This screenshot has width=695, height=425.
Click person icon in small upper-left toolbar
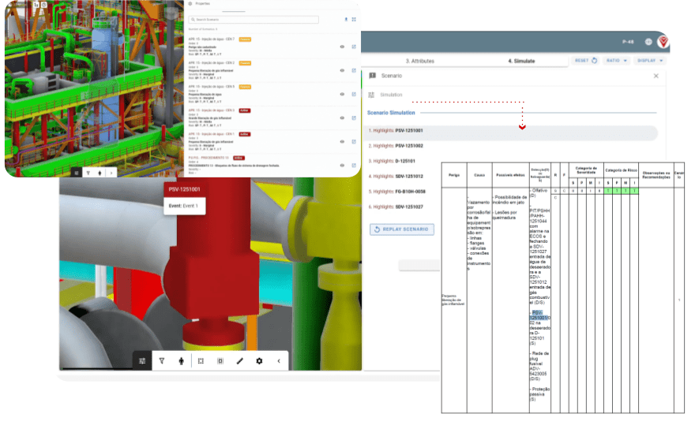click(x=100, y=173)
